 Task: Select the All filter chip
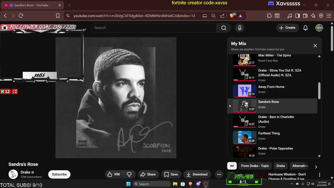pyautogui.click(x=232, y=166)
